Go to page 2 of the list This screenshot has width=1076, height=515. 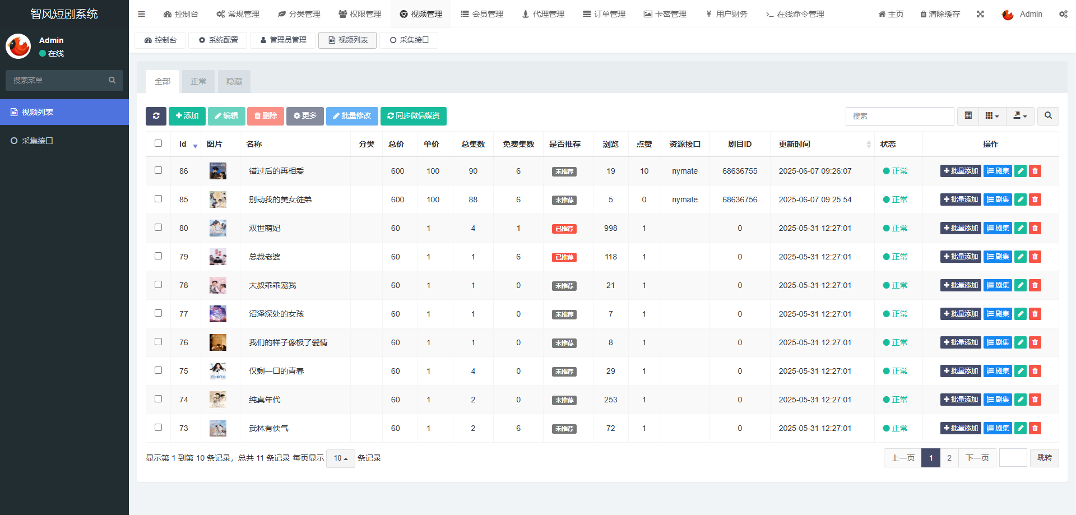pyautogui.click(x=949, y=458)
